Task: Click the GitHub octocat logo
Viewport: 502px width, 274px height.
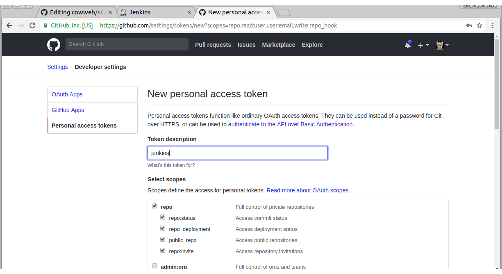Action: pyautogui.click(x=54, y=45)
